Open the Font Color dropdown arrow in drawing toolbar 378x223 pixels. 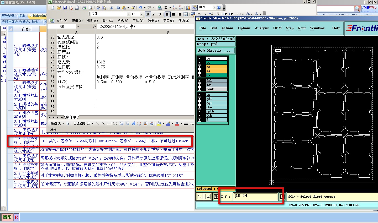181,123
